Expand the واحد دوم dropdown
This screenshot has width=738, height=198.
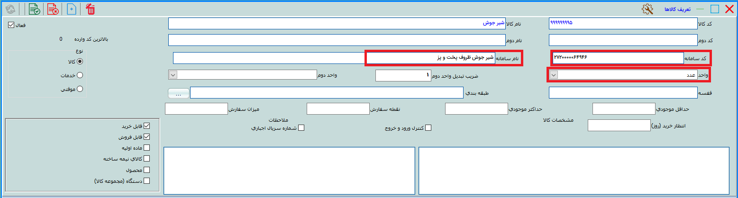coord(173,75)
